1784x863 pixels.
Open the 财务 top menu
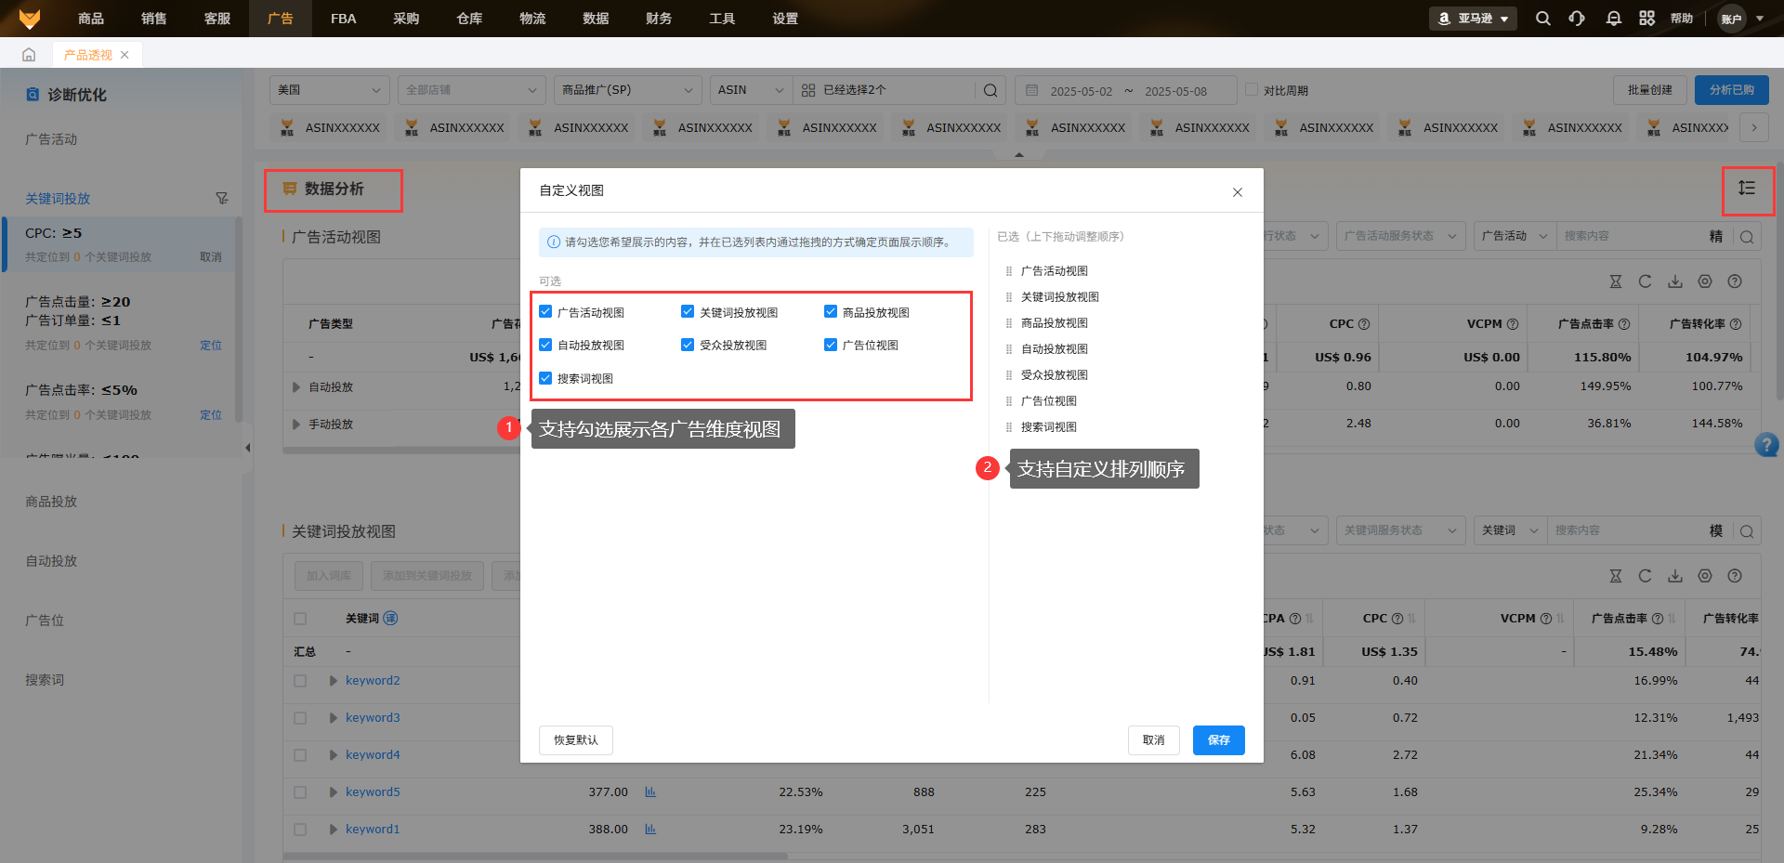(659, 19)
